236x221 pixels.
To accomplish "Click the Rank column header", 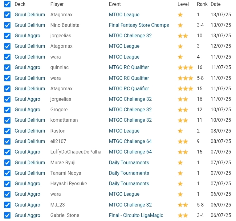I will click(x=202, y=4).
